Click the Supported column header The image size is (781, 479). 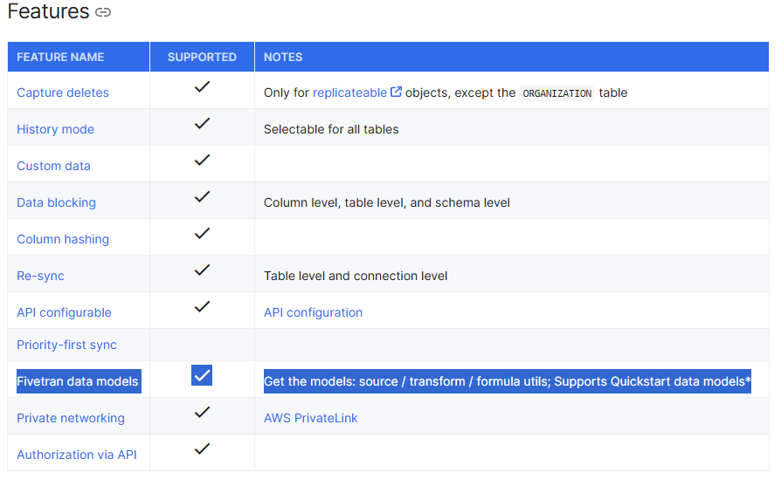[x=202, y=57]
